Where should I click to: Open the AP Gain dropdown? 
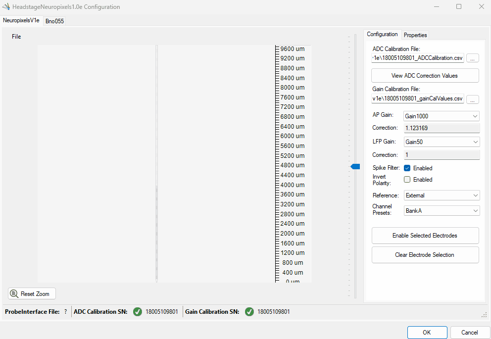pos(442,116)
